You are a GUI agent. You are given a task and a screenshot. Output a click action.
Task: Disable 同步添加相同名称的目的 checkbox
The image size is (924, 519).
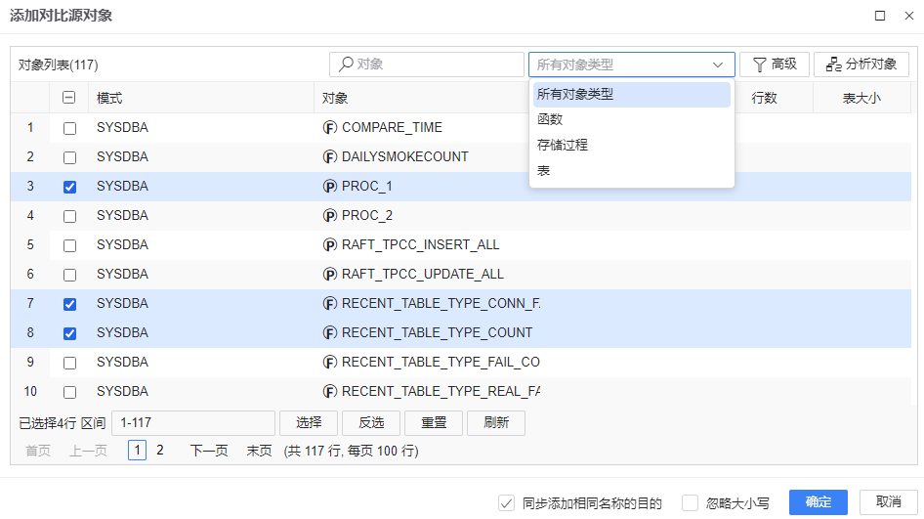[506, 503]
